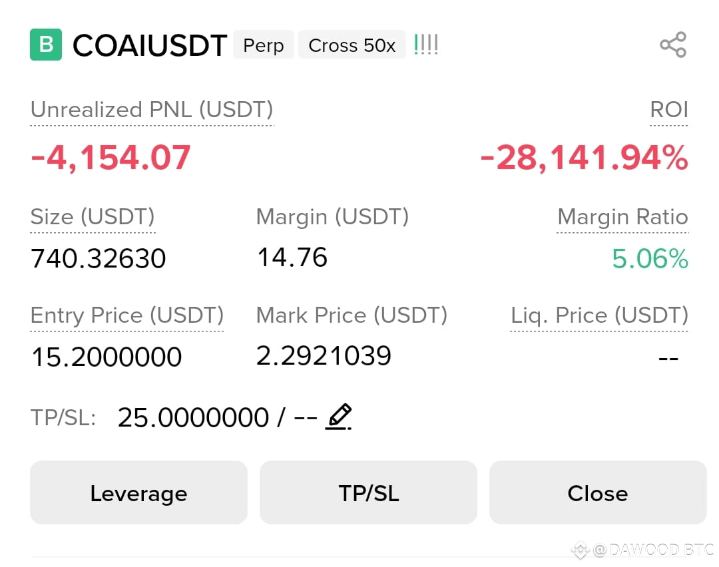Select the Cross 50x tag
The image size is (719, 567).
pos(352,45)
